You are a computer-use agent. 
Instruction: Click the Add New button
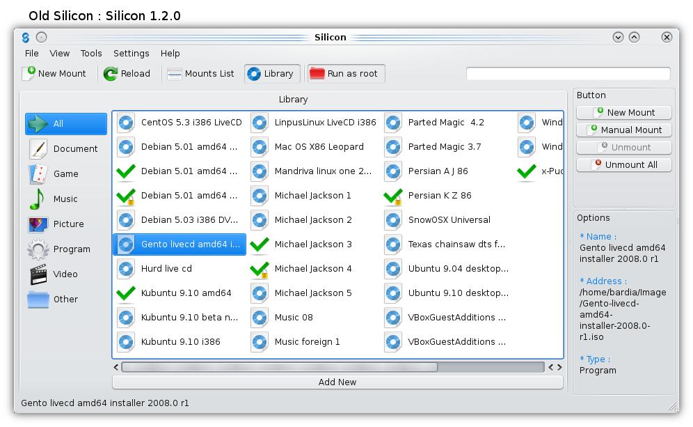337,382
